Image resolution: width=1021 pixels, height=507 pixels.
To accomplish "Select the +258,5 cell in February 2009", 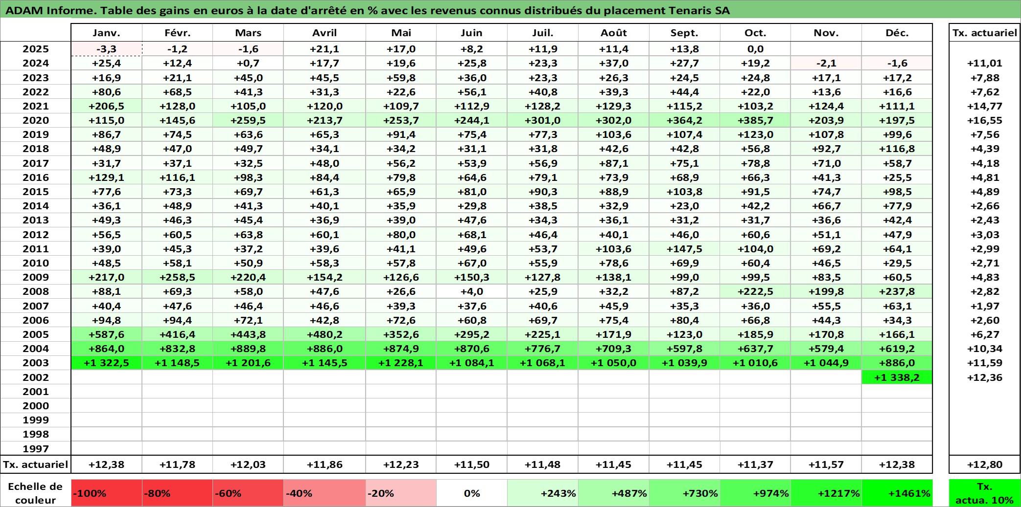I will tap(177, 277).
